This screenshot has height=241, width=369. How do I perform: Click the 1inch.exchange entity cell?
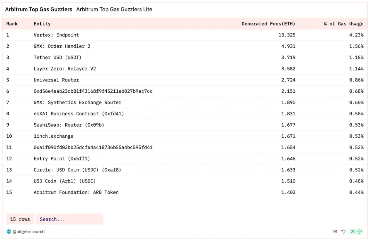pos(53,136)
